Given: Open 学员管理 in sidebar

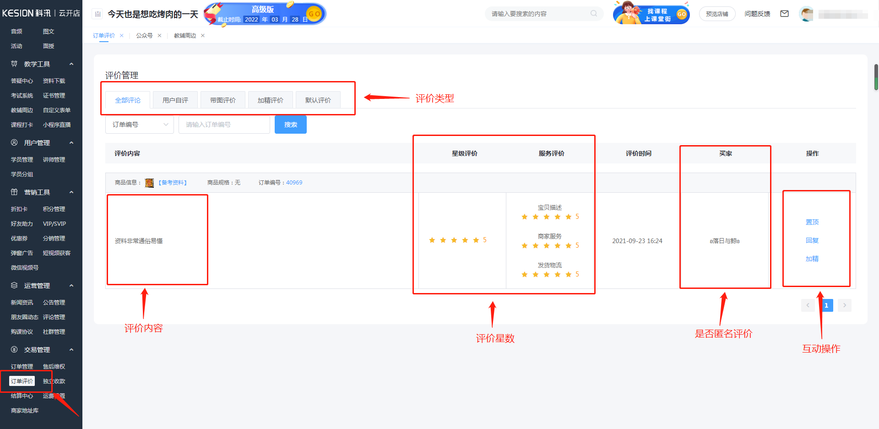Looking at the screenshot, I should point(22,160).
